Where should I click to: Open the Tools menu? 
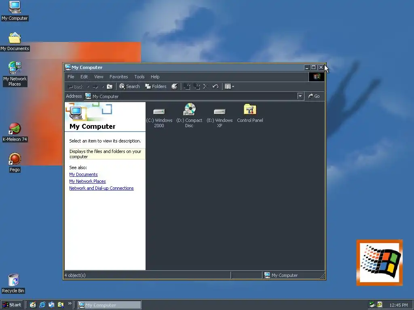point(139,77)
